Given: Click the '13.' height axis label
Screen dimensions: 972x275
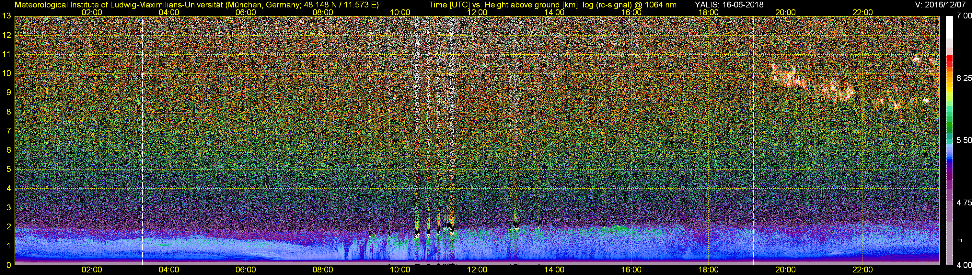Looking at the screenshot, I should tap(7, 16).
